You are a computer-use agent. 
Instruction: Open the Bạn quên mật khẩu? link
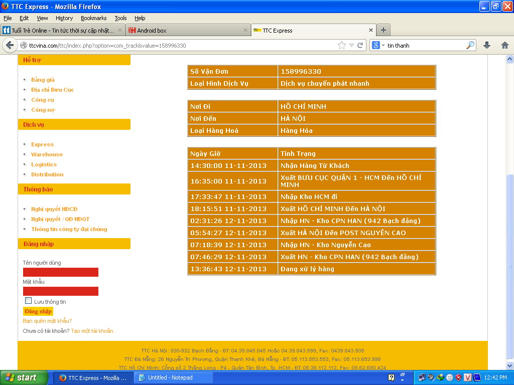(x=47, y=321)
